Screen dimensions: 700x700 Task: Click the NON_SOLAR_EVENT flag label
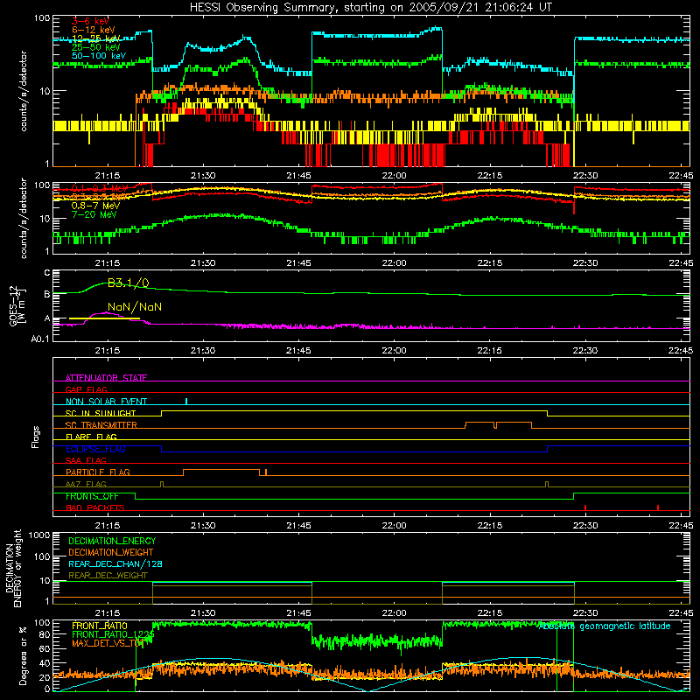point(106,402)
